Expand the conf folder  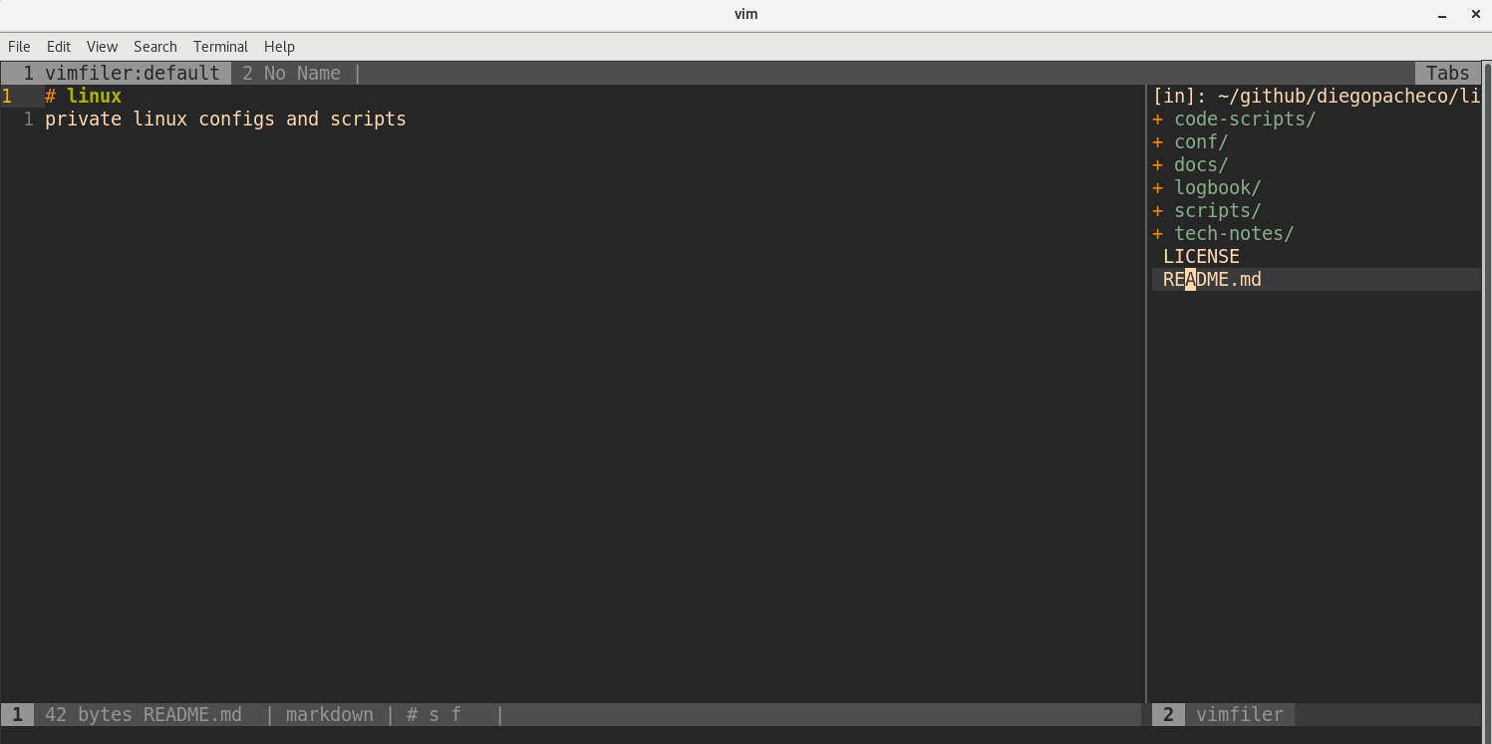click(1200, 141)
